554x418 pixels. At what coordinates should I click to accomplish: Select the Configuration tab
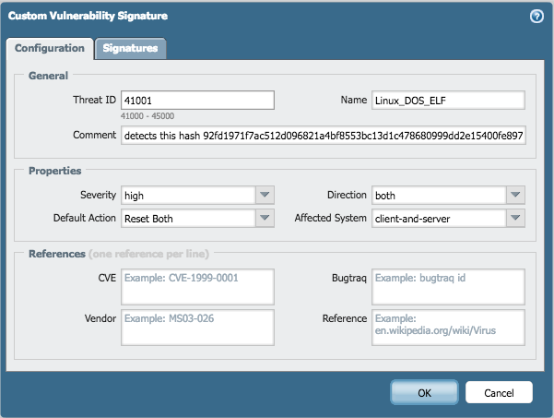(x=50, y=48)
